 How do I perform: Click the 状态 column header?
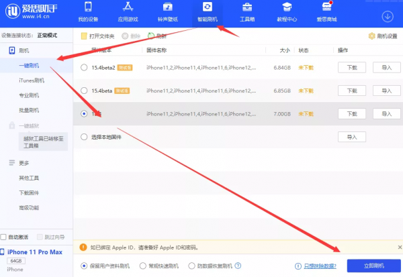tap(304, 50)
